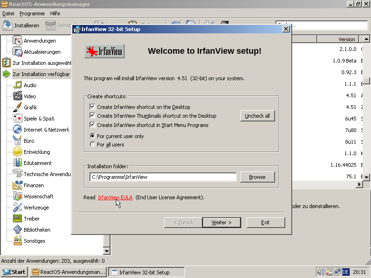Screen dimensions: 371x278
Task: Select the Anwendungen tree icon
Action: (x=17, y=41)
